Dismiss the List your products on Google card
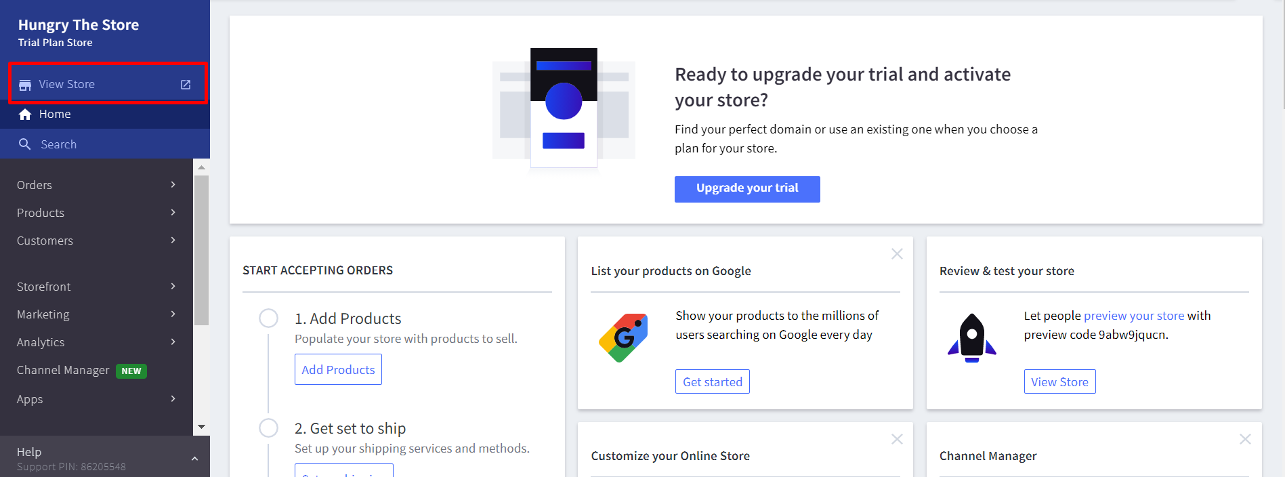1285x477 pixels. point(897,254)
